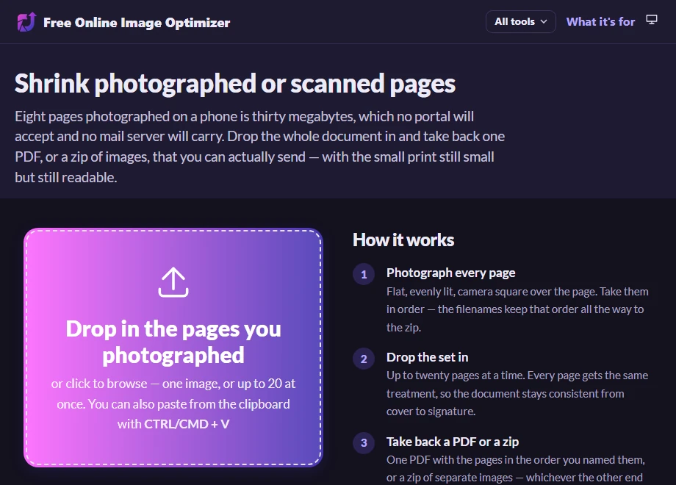Click the description 'One PDF with the pages'
The width and height of the screenshot is (676, 485).
[516, 469]
